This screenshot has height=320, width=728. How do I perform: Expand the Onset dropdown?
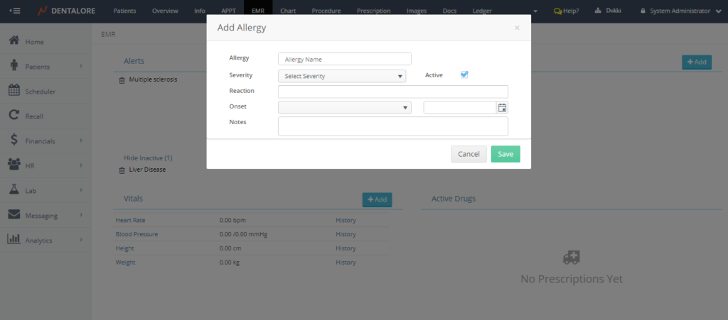[345, 107]
